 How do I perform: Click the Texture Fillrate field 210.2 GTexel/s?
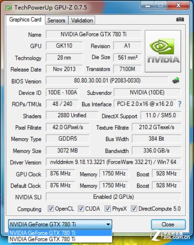(156, 127)
